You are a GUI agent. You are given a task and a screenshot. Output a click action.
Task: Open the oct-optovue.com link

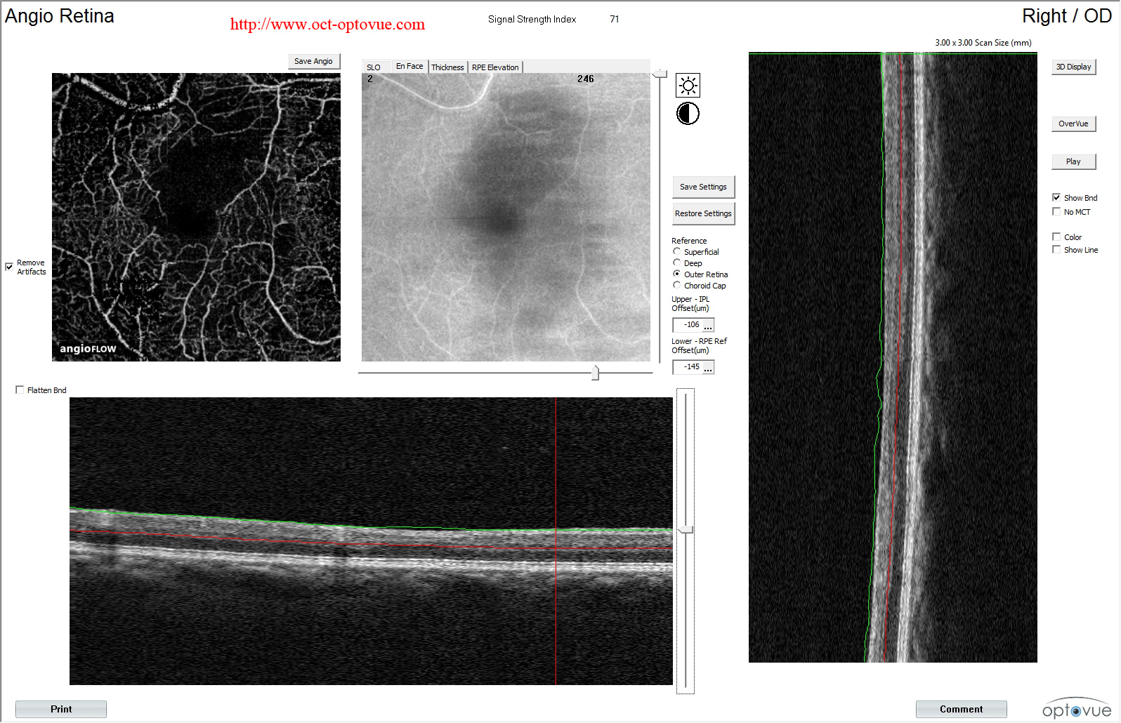(327, 25)
